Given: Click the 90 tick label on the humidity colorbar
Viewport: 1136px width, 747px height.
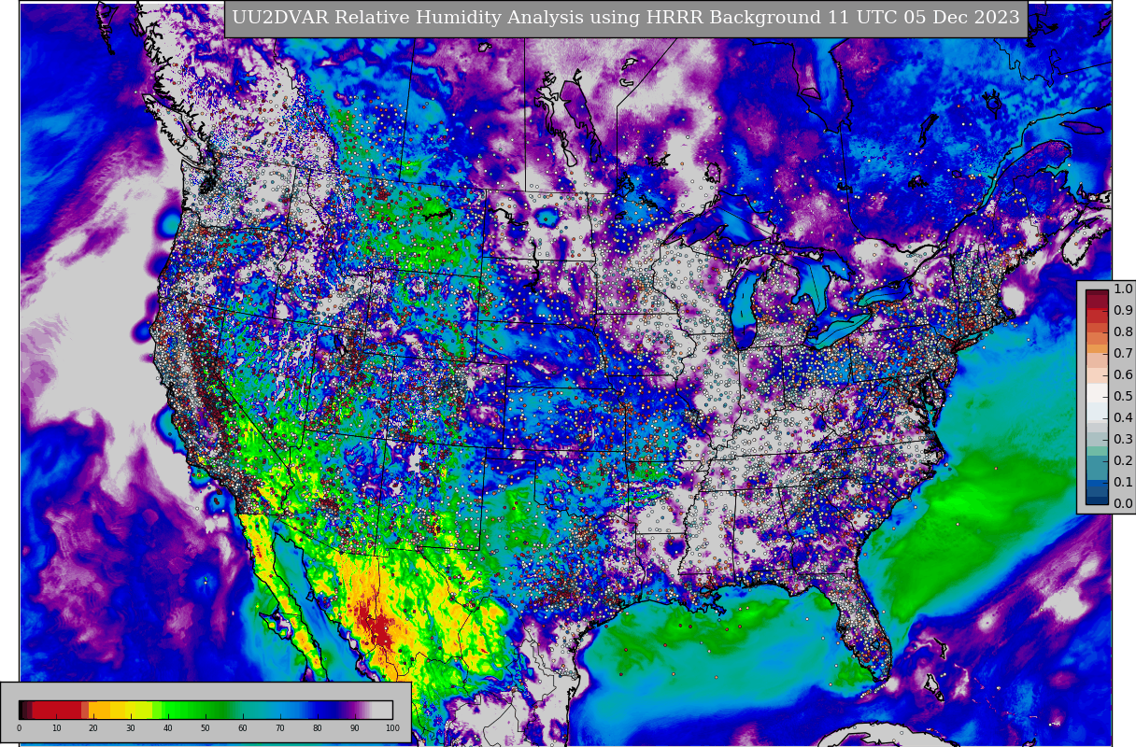Looking at the screenshot, I should [x=355, y=728].
